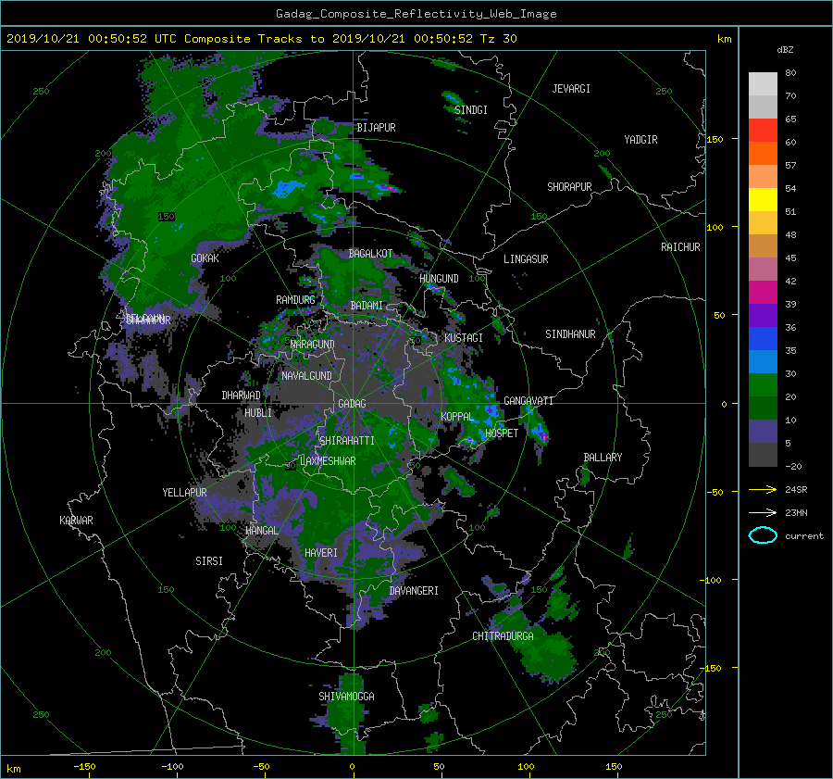This screenshot has width=833, height=779.
Task: Click the SHORAPUR city label
Action: tap(569, 187)
